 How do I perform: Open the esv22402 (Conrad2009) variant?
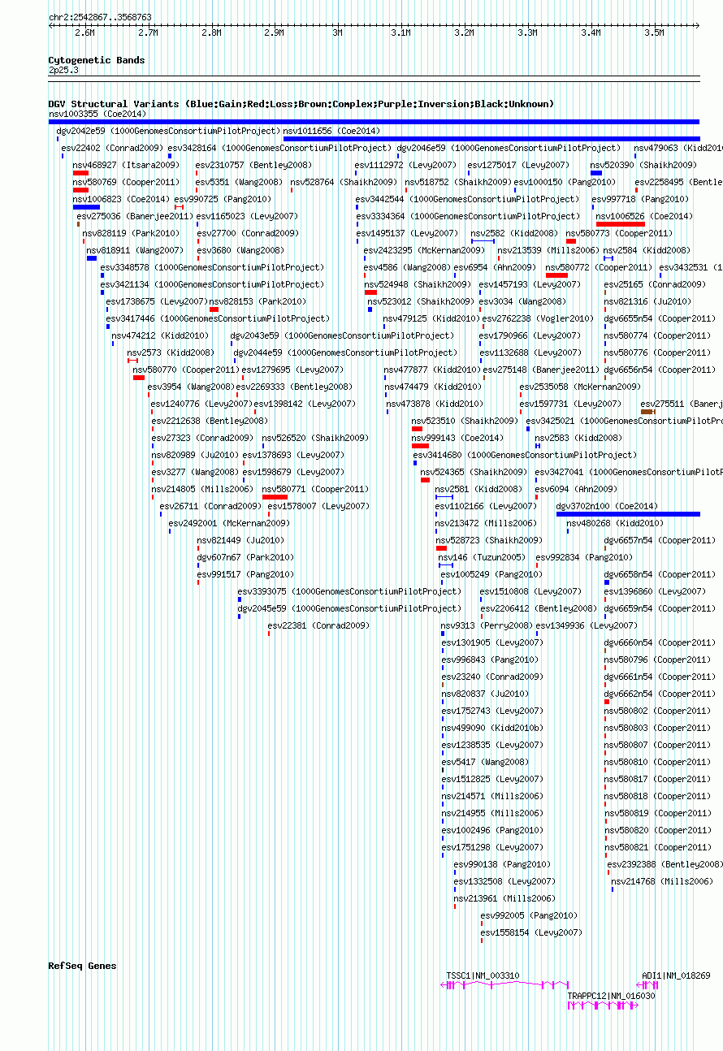(x=112, y=148)
